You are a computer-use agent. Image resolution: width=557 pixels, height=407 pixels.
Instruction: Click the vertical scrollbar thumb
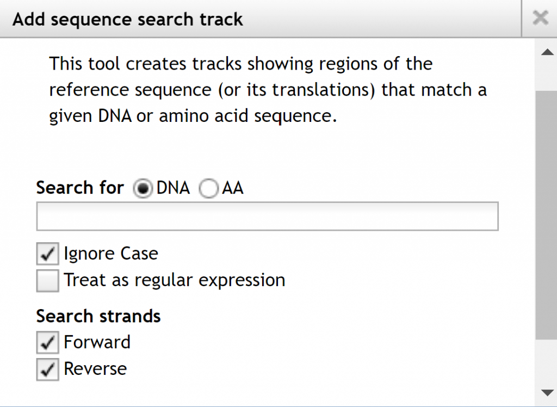point(546,215)
